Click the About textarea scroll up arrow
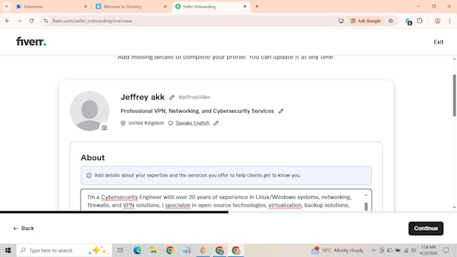Image resolution: width=457 pixels, height=257 pixels. tap(366, 195)
